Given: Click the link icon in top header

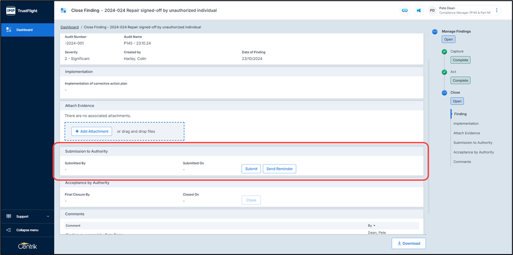Looking at the screenshot, I should point(404,10).
